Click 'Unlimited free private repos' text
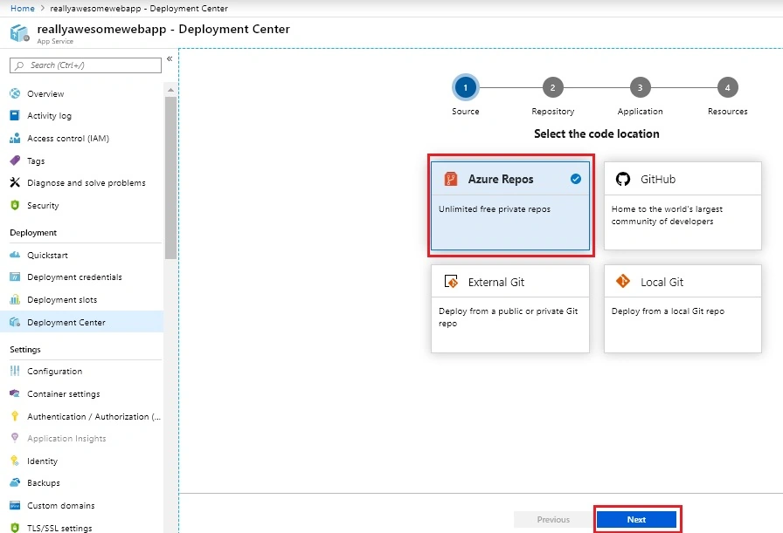The height and width of the screenshot is (533, 783). click(495, 208)
